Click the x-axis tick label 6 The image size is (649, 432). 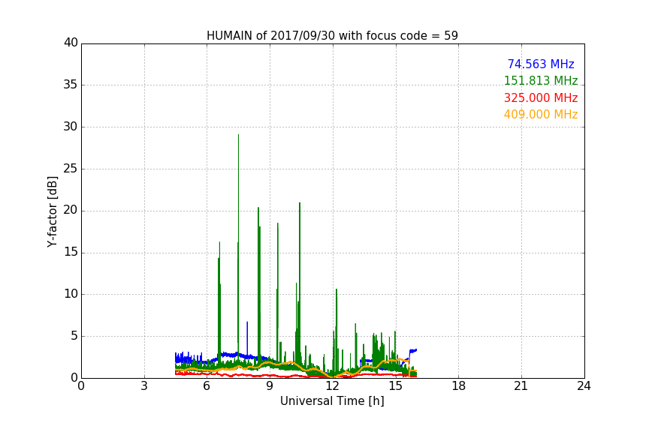point(207,386)
